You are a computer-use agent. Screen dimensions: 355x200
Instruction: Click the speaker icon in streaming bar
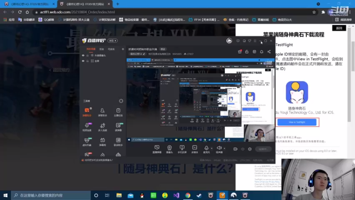[219, 148]
